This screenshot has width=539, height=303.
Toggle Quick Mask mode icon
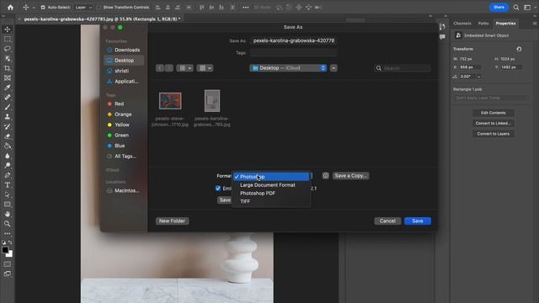tap(8, 264)
